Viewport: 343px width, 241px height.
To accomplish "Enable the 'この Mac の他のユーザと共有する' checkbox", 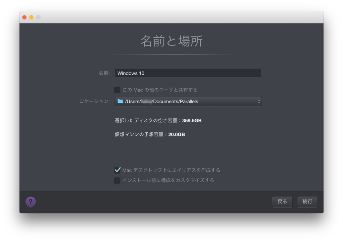I will click(x=117, y=90).
